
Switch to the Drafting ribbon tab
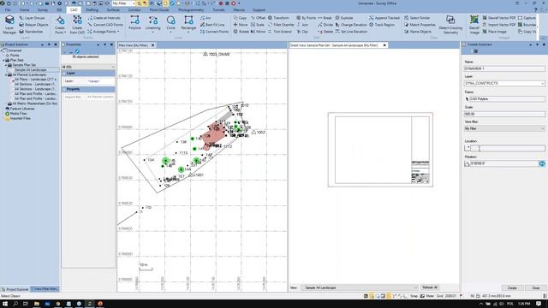[x=92, y=10]
